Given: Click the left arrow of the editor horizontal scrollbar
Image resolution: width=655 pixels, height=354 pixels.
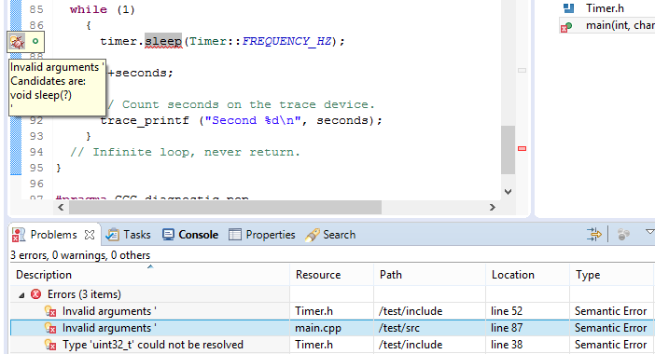Looking at the screenshot, I should (61, 207).
